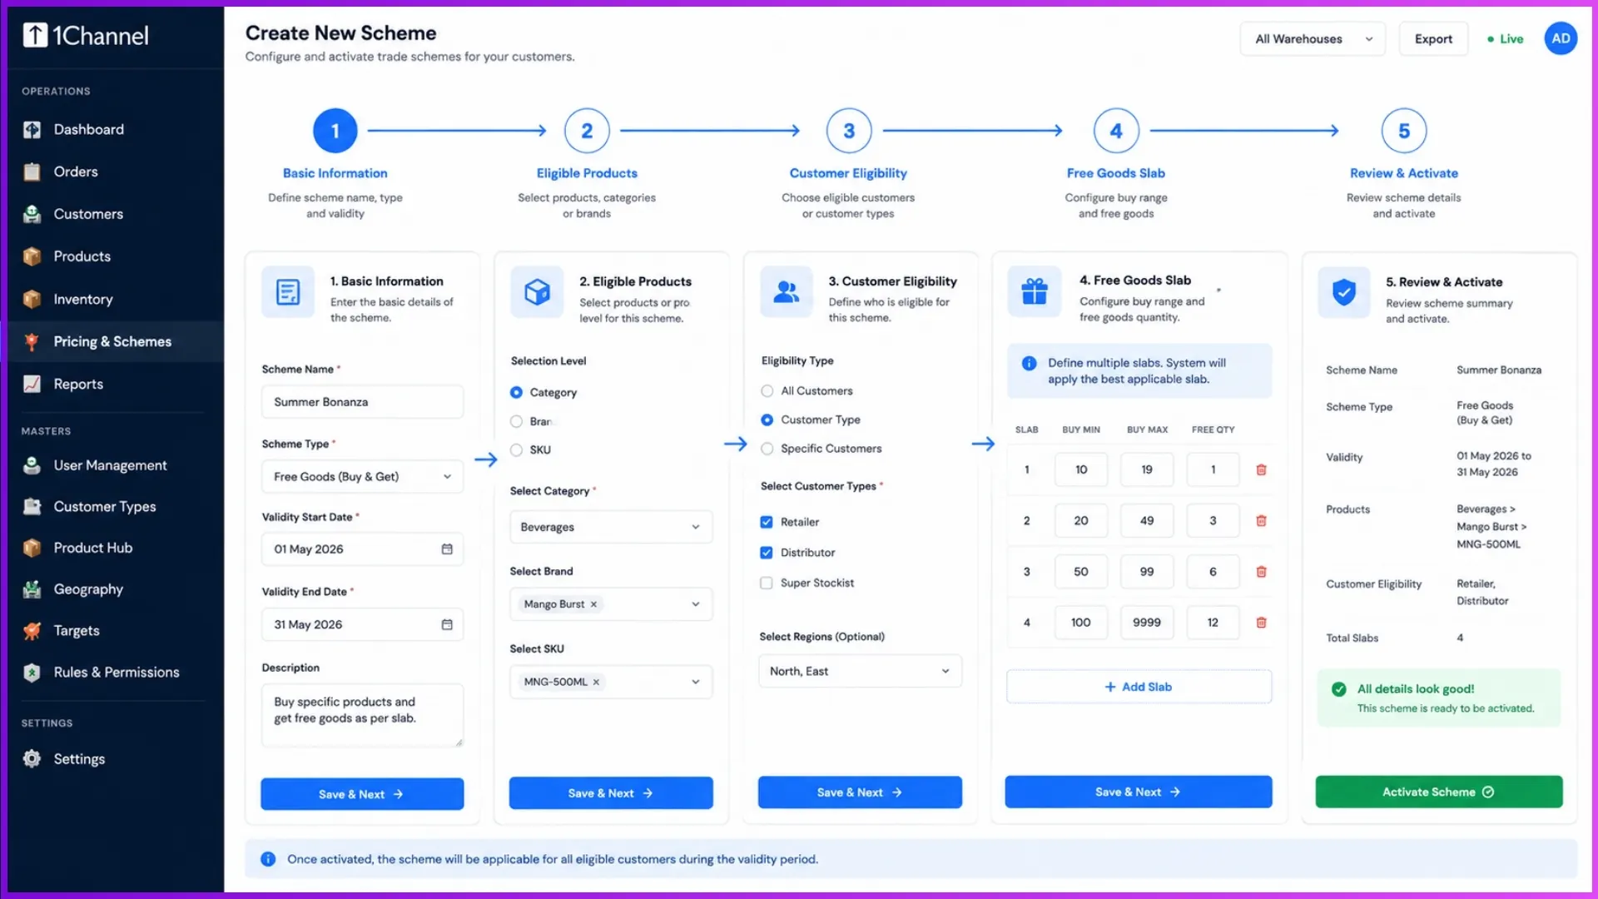Open calendar for Validity End Date

(447, 624)
